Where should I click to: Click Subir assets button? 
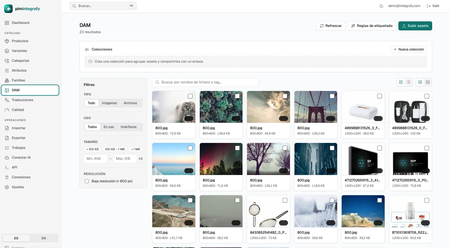(x=415, y=26)
